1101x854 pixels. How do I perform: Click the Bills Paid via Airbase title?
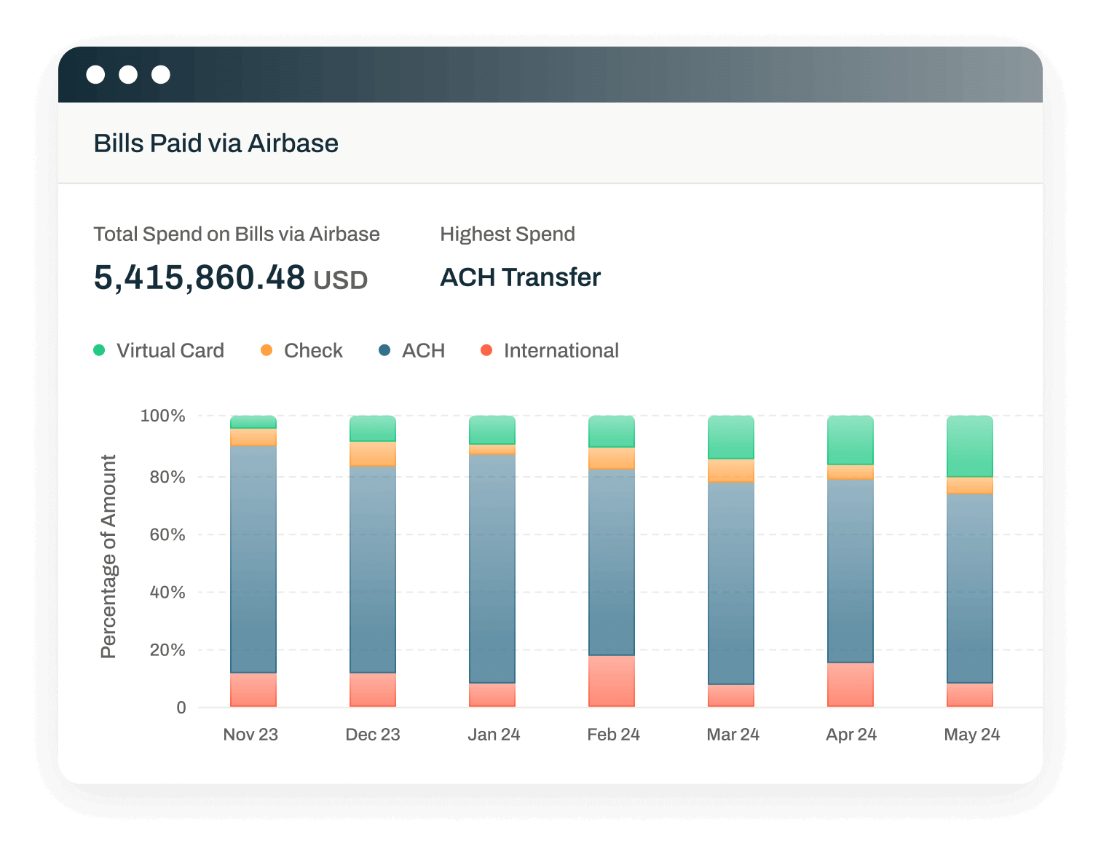(x=216, y=143)
